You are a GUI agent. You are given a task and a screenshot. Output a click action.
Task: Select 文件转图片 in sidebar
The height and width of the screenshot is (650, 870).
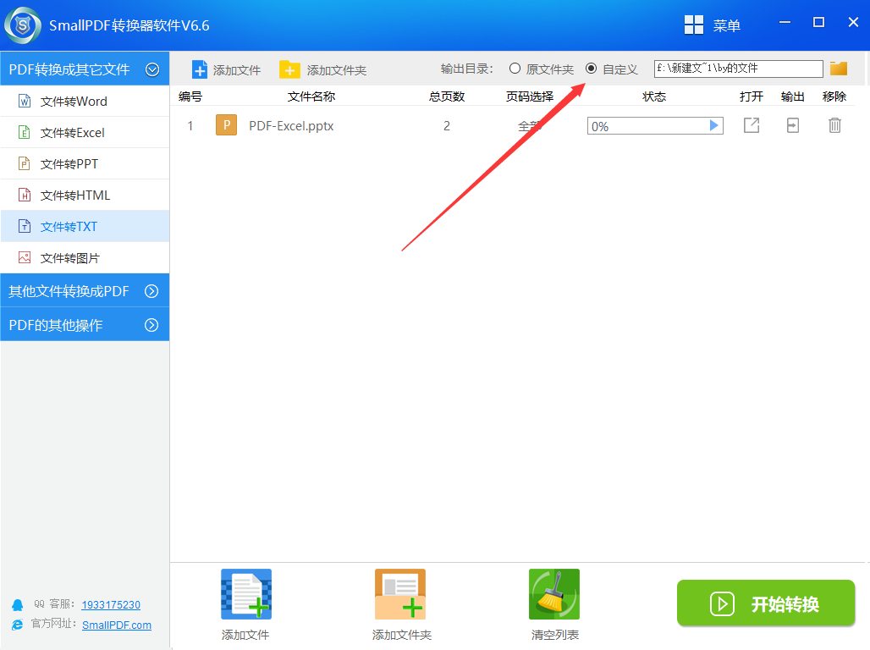point(85,258)
